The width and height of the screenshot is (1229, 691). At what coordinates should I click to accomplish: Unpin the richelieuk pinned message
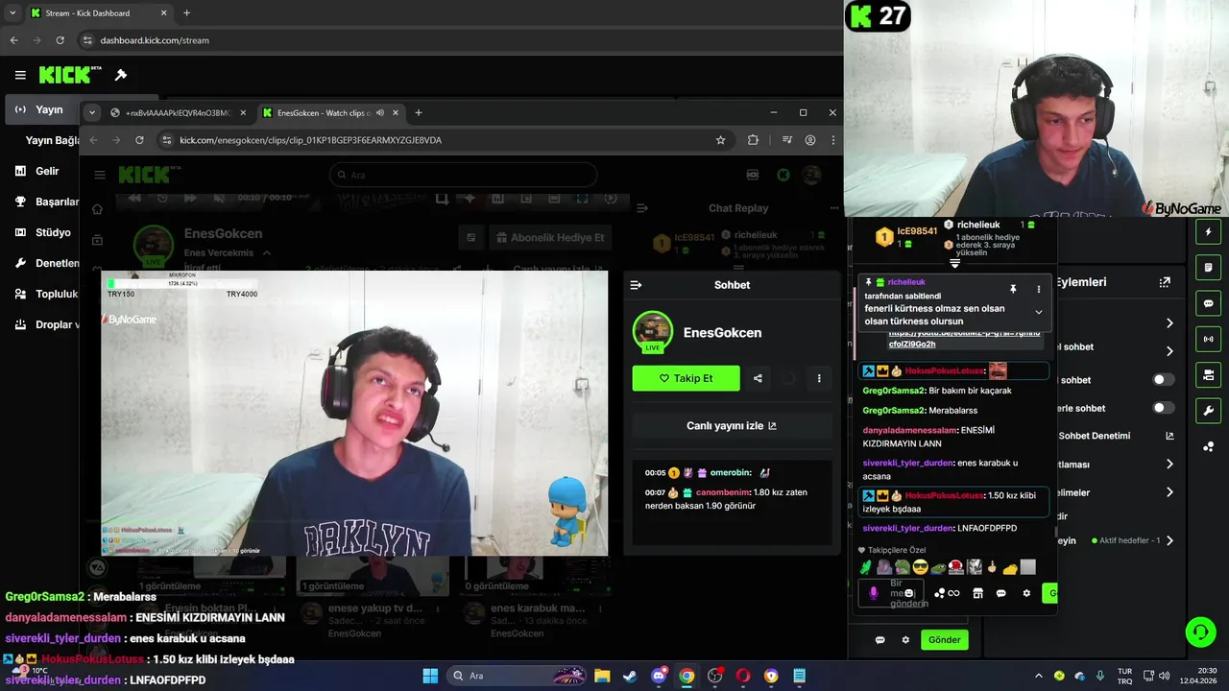(1012, 289)
